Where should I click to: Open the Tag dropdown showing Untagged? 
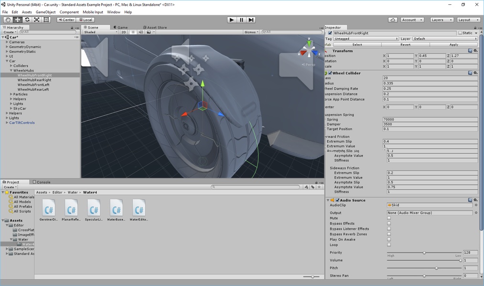click(x=366, y=39)
